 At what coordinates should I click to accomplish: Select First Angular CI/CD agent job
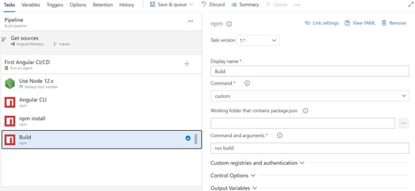101,65
